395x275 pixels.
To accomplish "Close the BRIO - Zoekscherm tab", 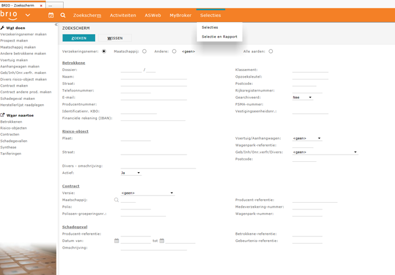I will click(41, 5).
